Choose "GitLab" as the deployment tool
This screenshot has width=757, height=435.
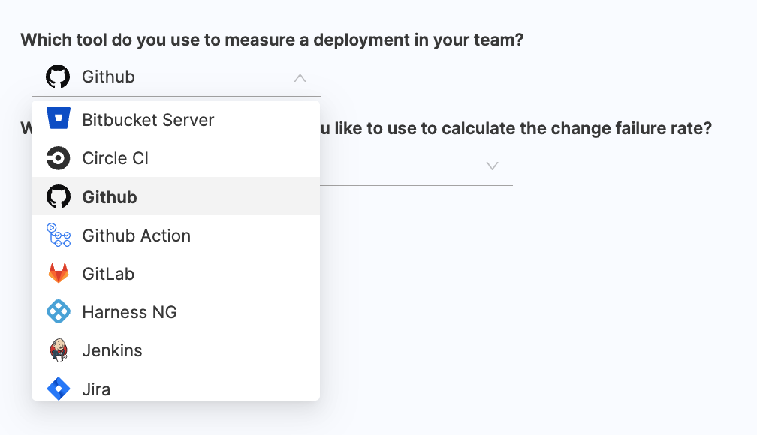point(108,274)
